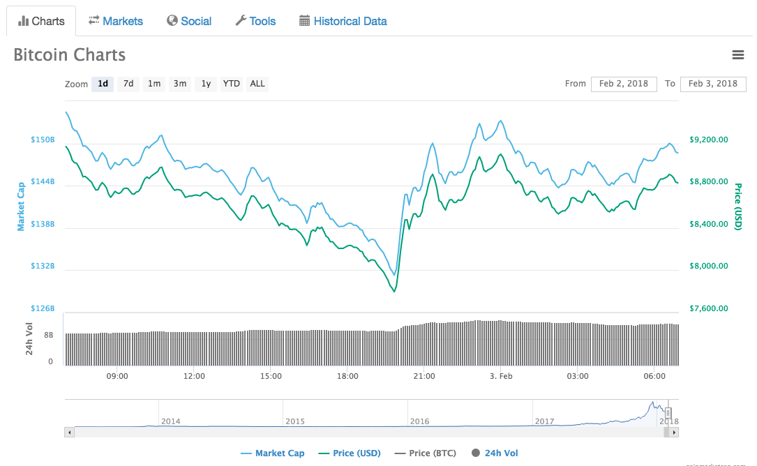Open the chart hamburger context menu
757x466 pixels.
(737, 54)
